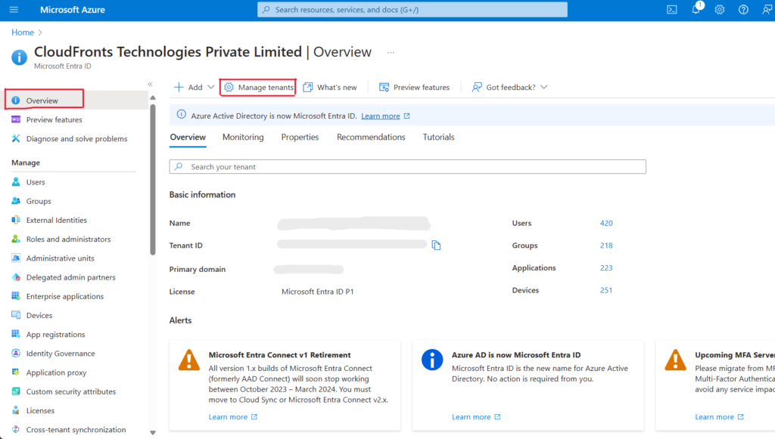Screen dimensions: 775x439
Task: Click the Basic information heading
Action: pyautogui.click(x=203, y=194)
